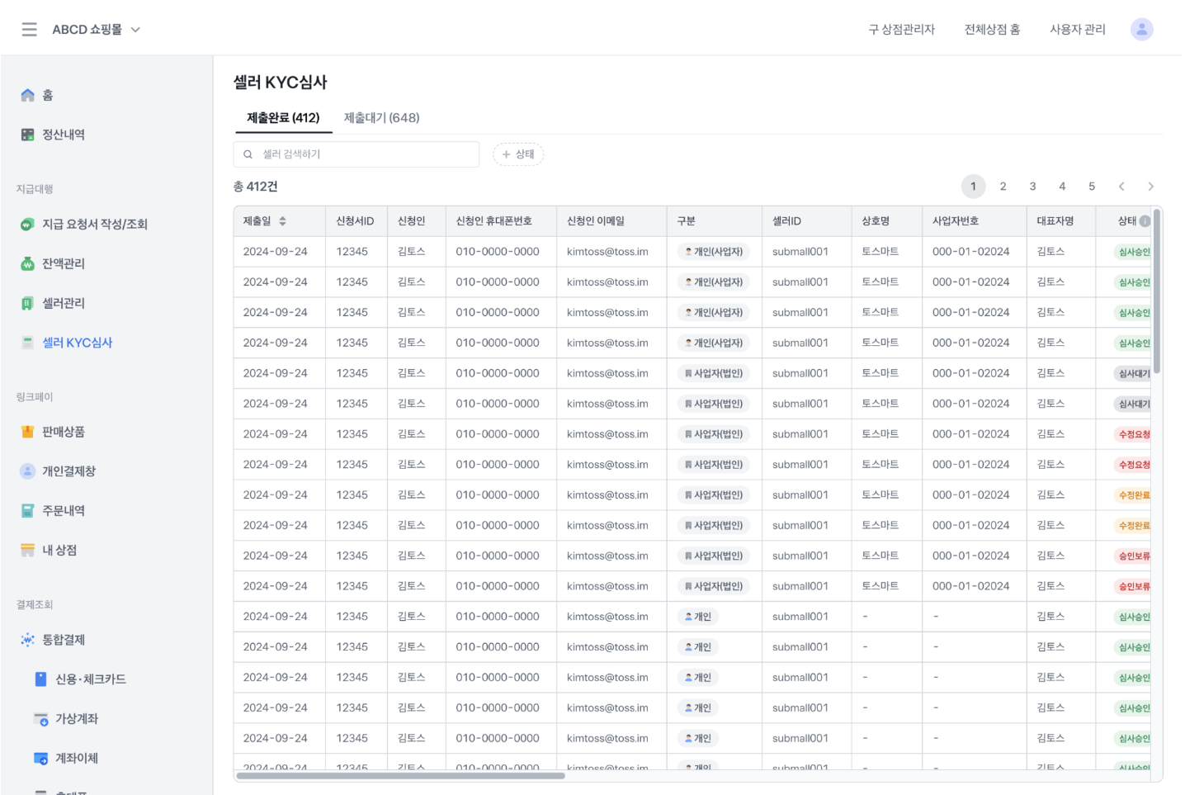Click the info icon beside 상태 header
The image size is (1185, 795).
tap(1145, 221)
